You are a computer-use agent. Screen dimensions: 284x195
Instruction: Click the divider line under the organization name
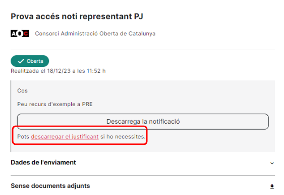[143, 49]
